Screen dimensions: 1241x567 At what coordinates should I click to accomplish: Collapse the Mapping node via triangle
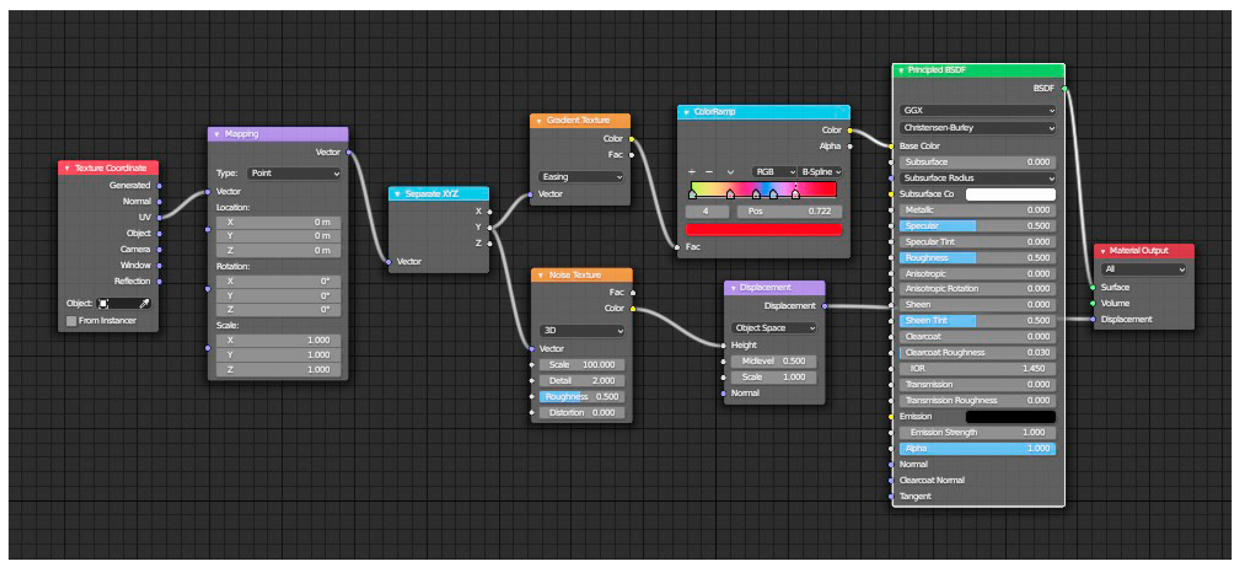pyautogui.click(x=217, y=134)
